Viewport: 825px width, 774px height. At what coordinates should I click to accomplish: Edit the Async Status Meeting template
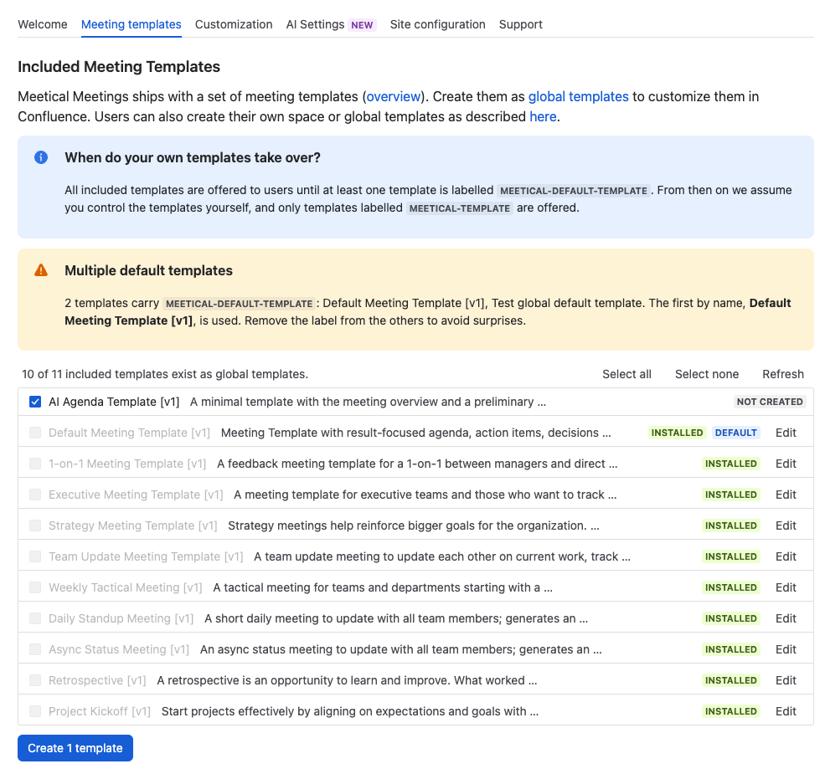pyautogui.click(x=786, y=649)
